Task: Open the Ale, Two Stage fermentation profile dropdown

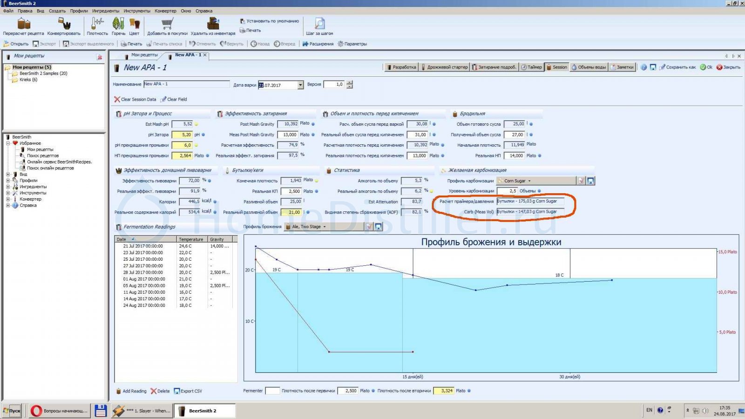Action: click(x=324, y=227)
